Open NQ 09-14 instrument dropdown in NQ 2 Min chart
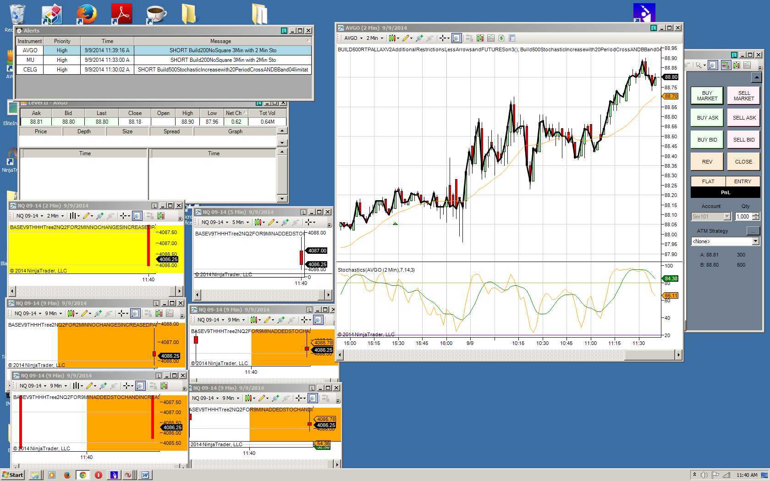This screenshot has height=481, width=770. pyautogui.click(x=29, y=216)
